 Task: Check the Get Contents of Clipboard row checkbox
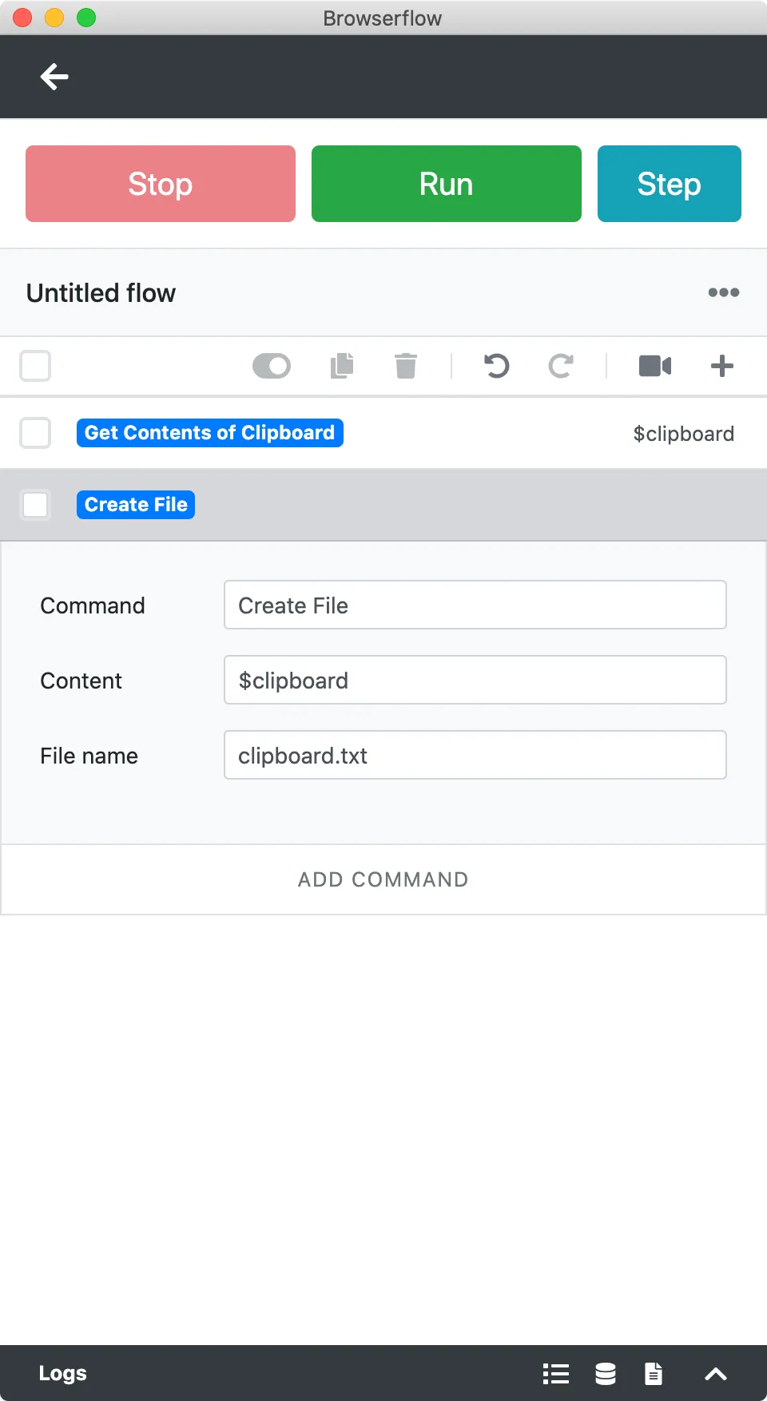point(35,433)
